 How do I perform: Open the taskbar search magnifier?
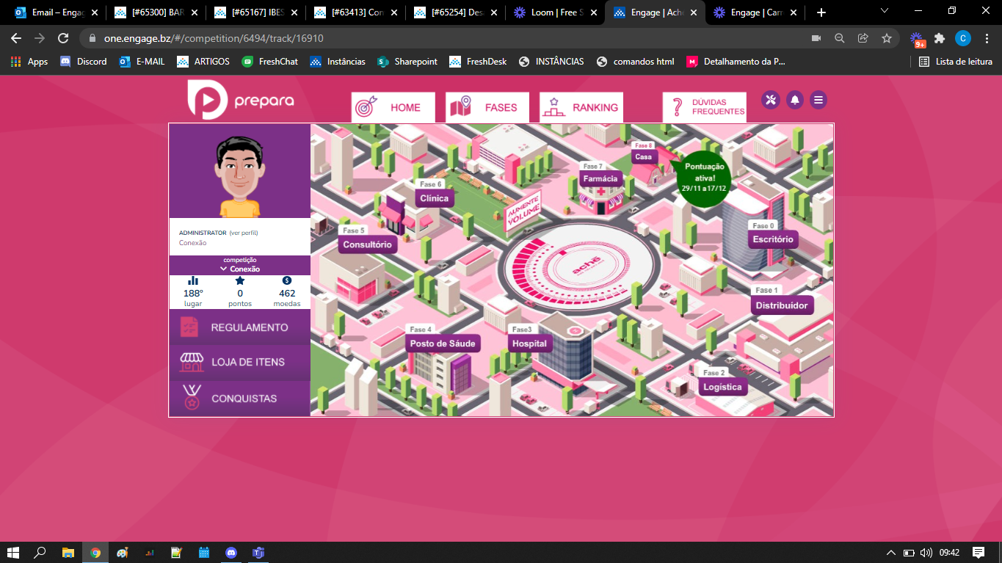click(x=40, y=553)
